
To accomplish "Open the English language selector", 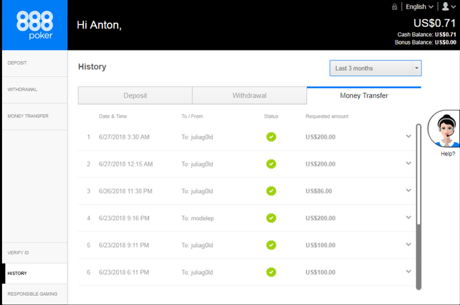I will click(419, 7).
